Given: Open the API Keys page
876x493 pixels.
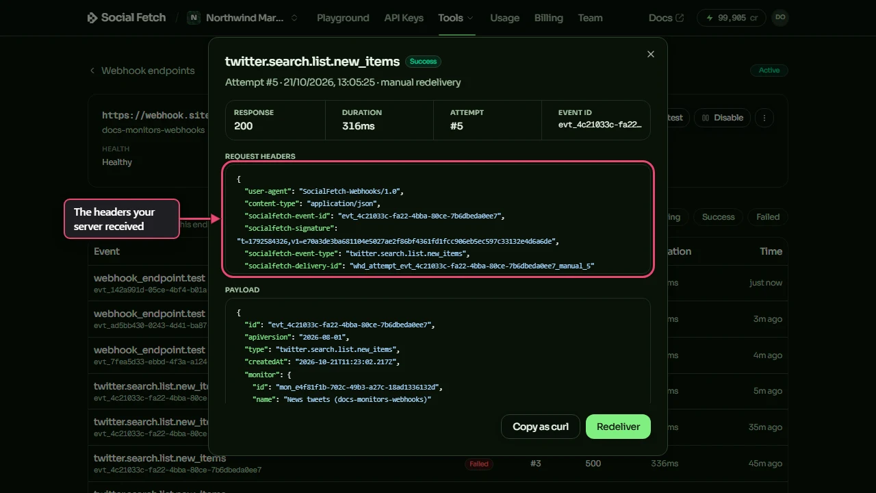Looking at the screenshot, I should coord(404,18).
